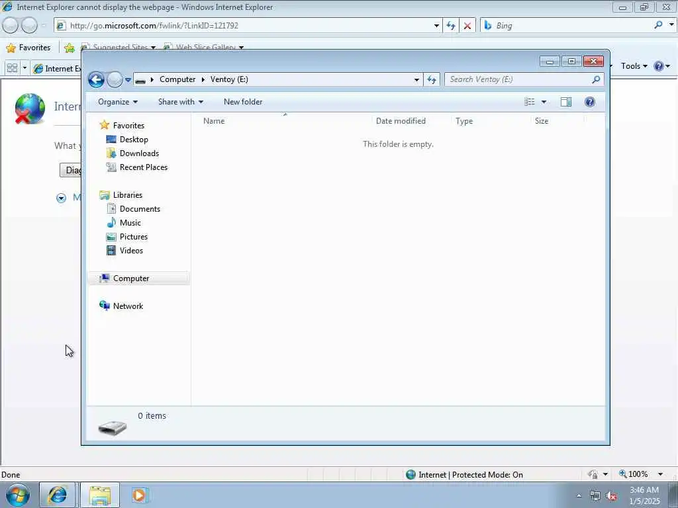Click the 100% zoom level button
Screen dimensions: 678x508
pos(634,474)
